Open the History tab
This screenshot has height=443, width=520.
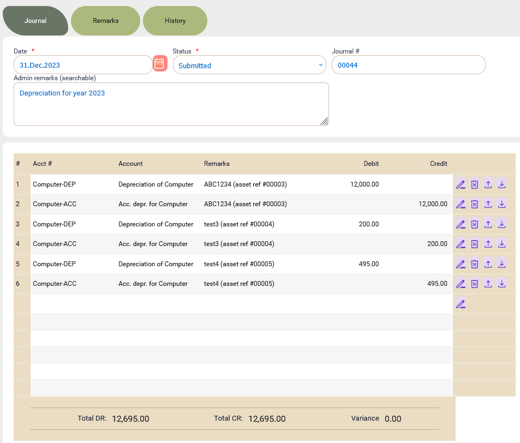tap(175, 21)
